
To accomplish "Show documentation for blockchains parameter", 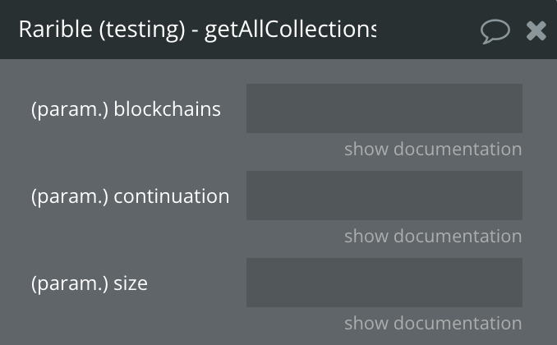I will click(433, 149).
